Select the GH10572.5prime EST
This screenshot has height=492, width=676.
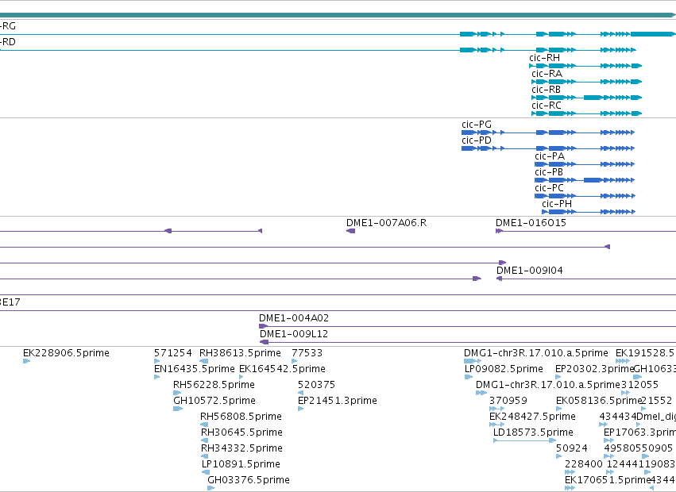pos(178,409)
